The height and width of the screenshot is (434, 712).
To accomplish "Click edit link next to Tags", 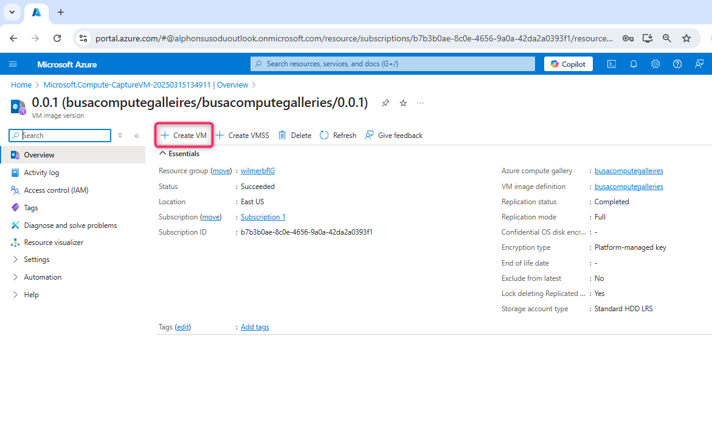I will coord(183,327).
